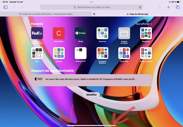Screen dimensions: 183x127
Task: Tap the microphone dictation icon
Action: tap(140, 7)
